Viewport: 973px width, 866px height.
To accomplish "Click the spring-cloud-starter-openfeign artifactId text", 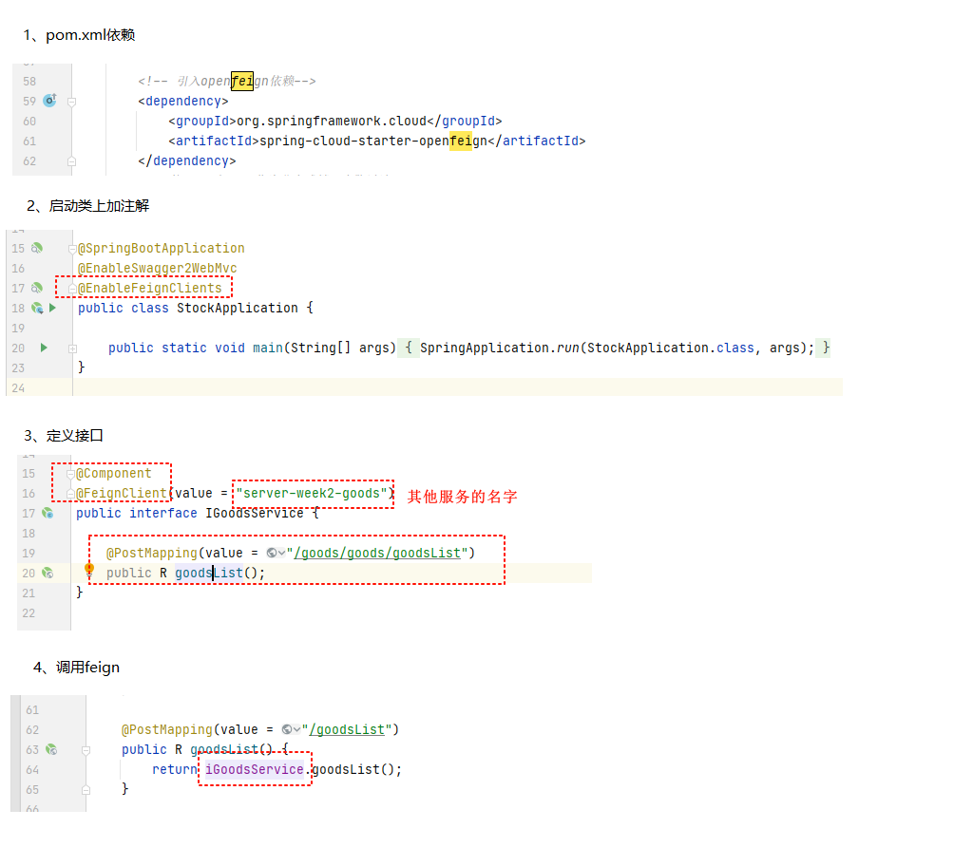I will click(x=372, y=141).
